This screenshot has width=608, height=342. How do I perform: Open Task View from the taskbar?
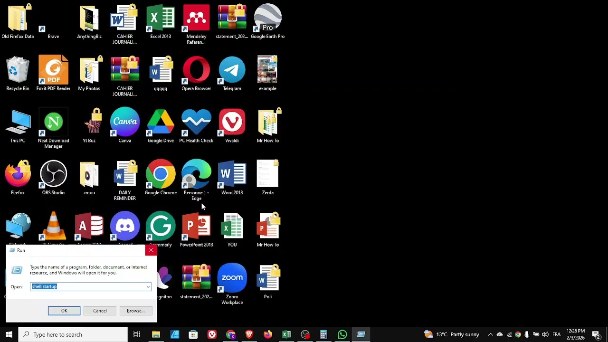pos(137,334)
